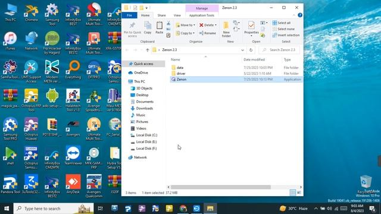Open the Halabtech Tool v1.0 shortcut

pyautogui.click(x=73, y=100)
